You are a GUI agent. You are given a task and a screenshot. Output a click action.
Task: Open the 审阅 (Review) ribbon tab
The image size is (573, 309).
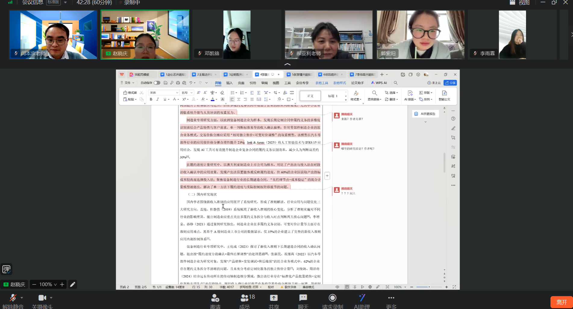(x=264, y=83)
